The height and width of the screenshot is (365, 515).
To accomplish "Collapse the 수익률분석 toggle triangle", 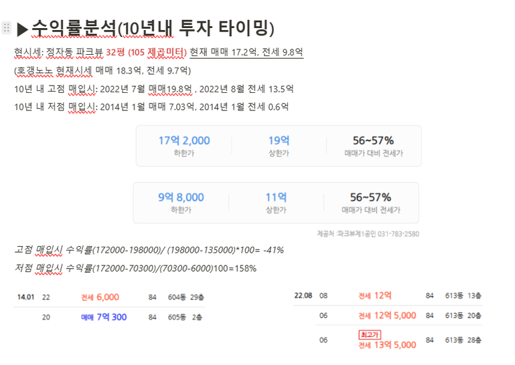I will [22, 29].
